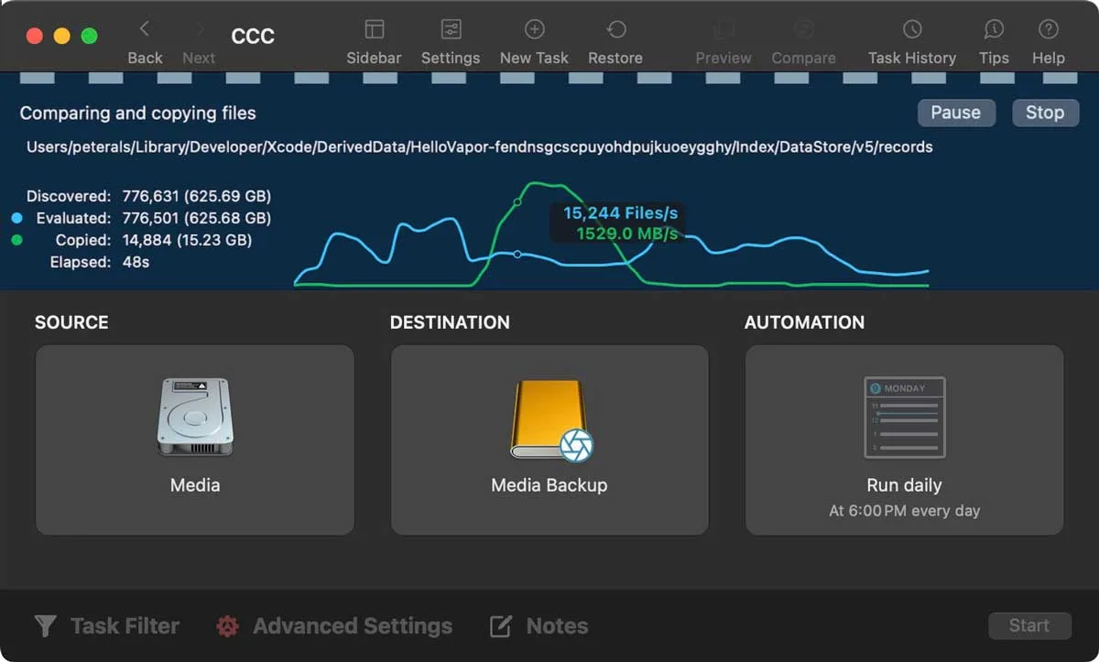Click the Preview toolbar item

(724, 42)
